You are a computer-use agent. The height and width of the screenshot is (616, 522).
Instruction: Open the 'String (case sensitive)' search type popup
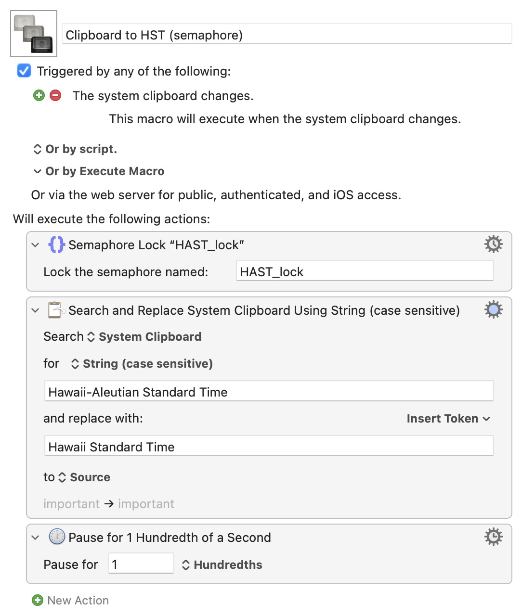(x=142, y=364)
